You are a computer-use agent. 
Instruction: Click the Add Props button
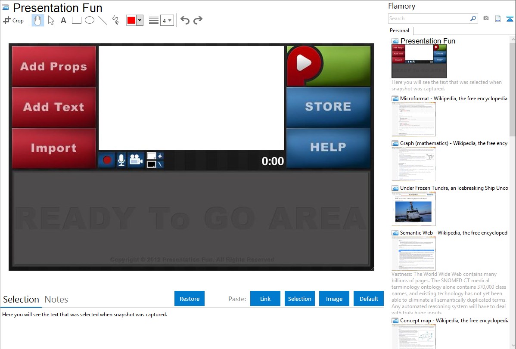point(54,66)
